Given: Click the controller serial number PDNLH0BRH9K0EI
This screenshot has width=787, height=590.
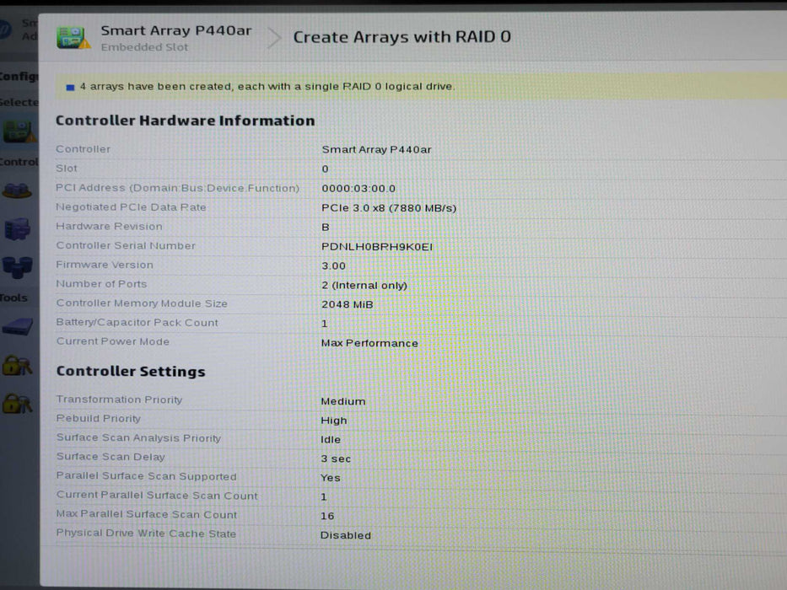Looking at the screenshot, I should 377,246.
